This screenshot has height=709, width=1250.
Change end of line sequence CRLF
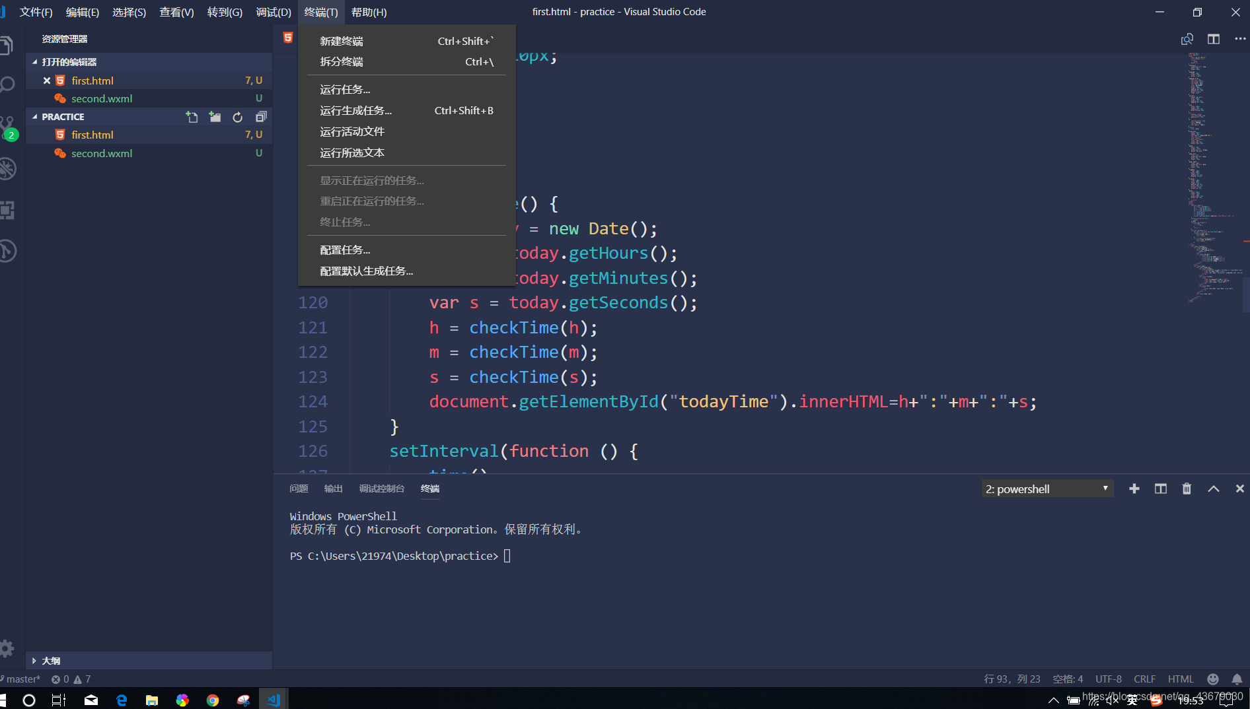coord(1144,679)
